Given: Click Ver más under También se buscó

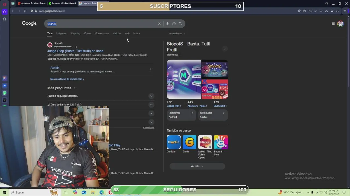Looking at the screenshot, I should [x=197, y=166].
